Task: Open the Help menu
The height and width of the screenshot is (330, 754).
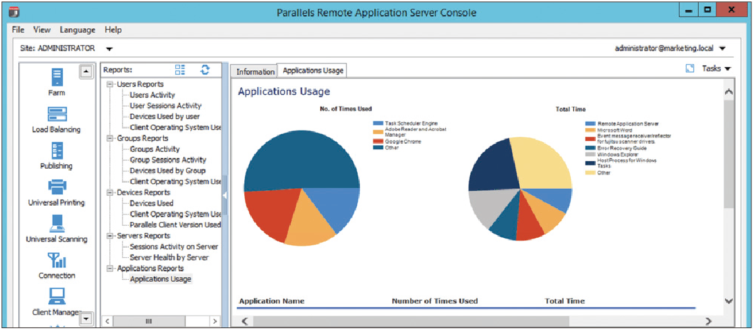Action: tap(114, 29)
